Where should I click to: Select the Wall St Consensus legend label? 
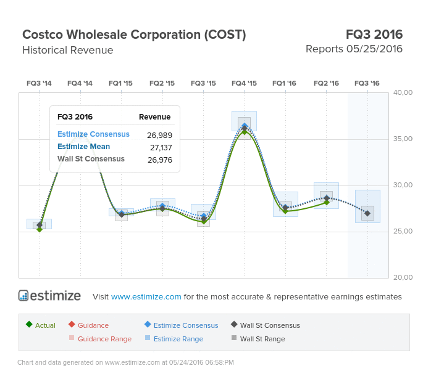pyautogui.click(x=270, y=325)
